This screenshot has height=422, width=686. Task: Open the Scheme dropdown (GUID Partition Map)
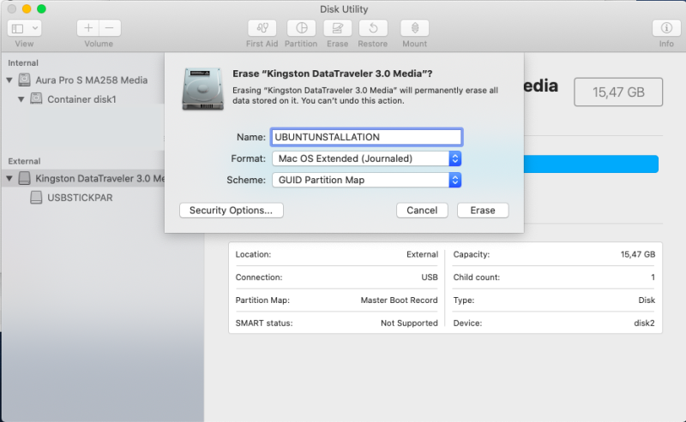pos(367,180)
